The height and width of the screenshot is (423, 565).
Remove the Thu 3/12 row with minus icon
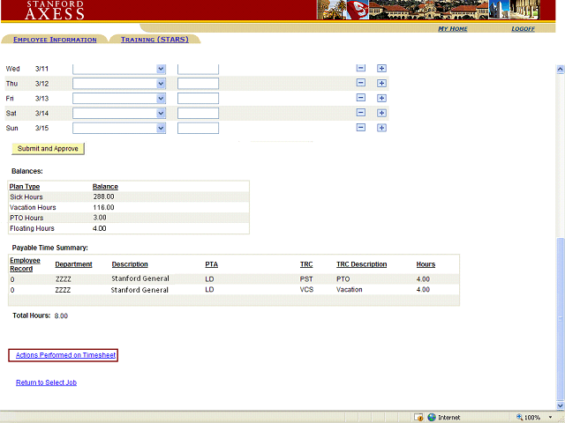(360, 84)
